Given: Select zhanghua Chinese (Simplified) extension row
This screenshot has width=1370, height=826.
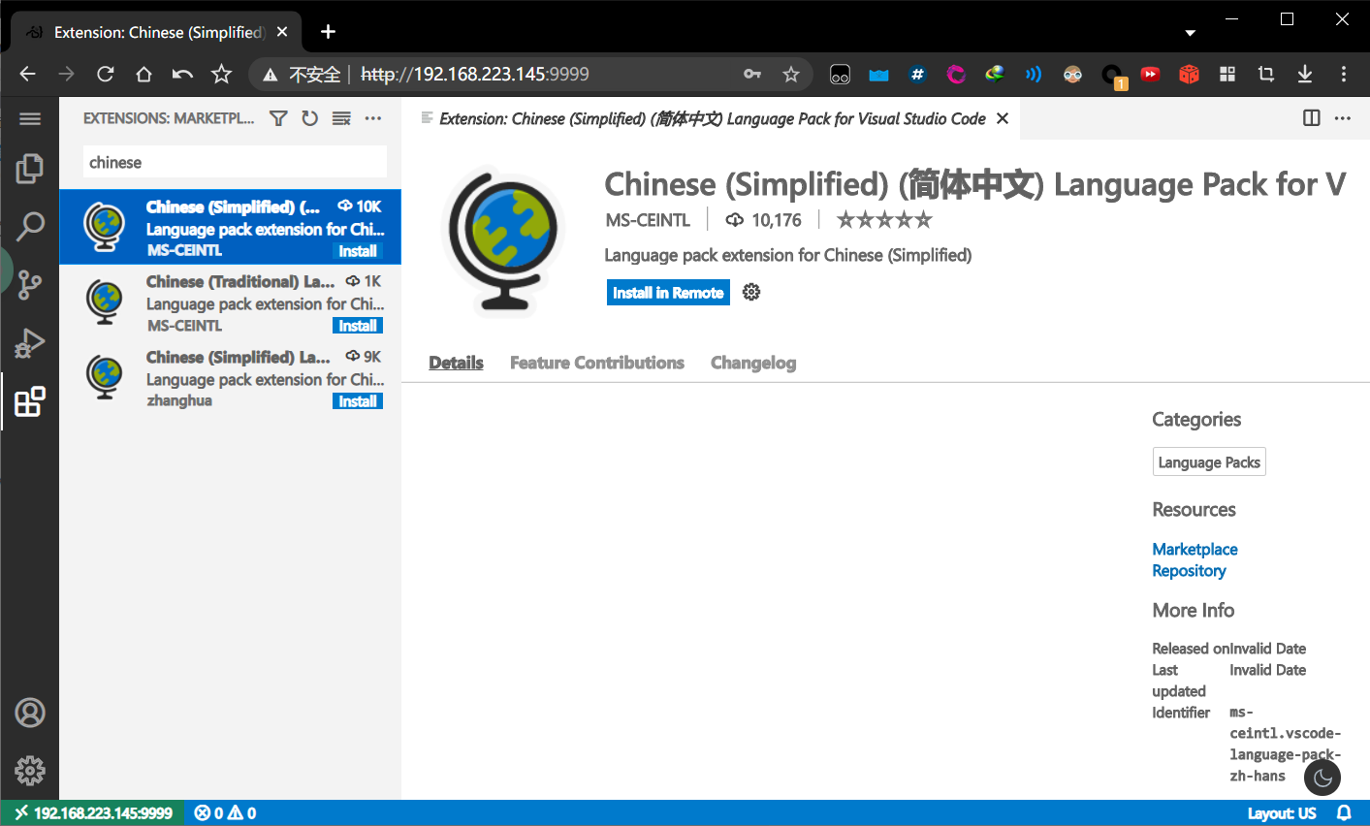Looking at the screenshot, I should coord(230,378).
